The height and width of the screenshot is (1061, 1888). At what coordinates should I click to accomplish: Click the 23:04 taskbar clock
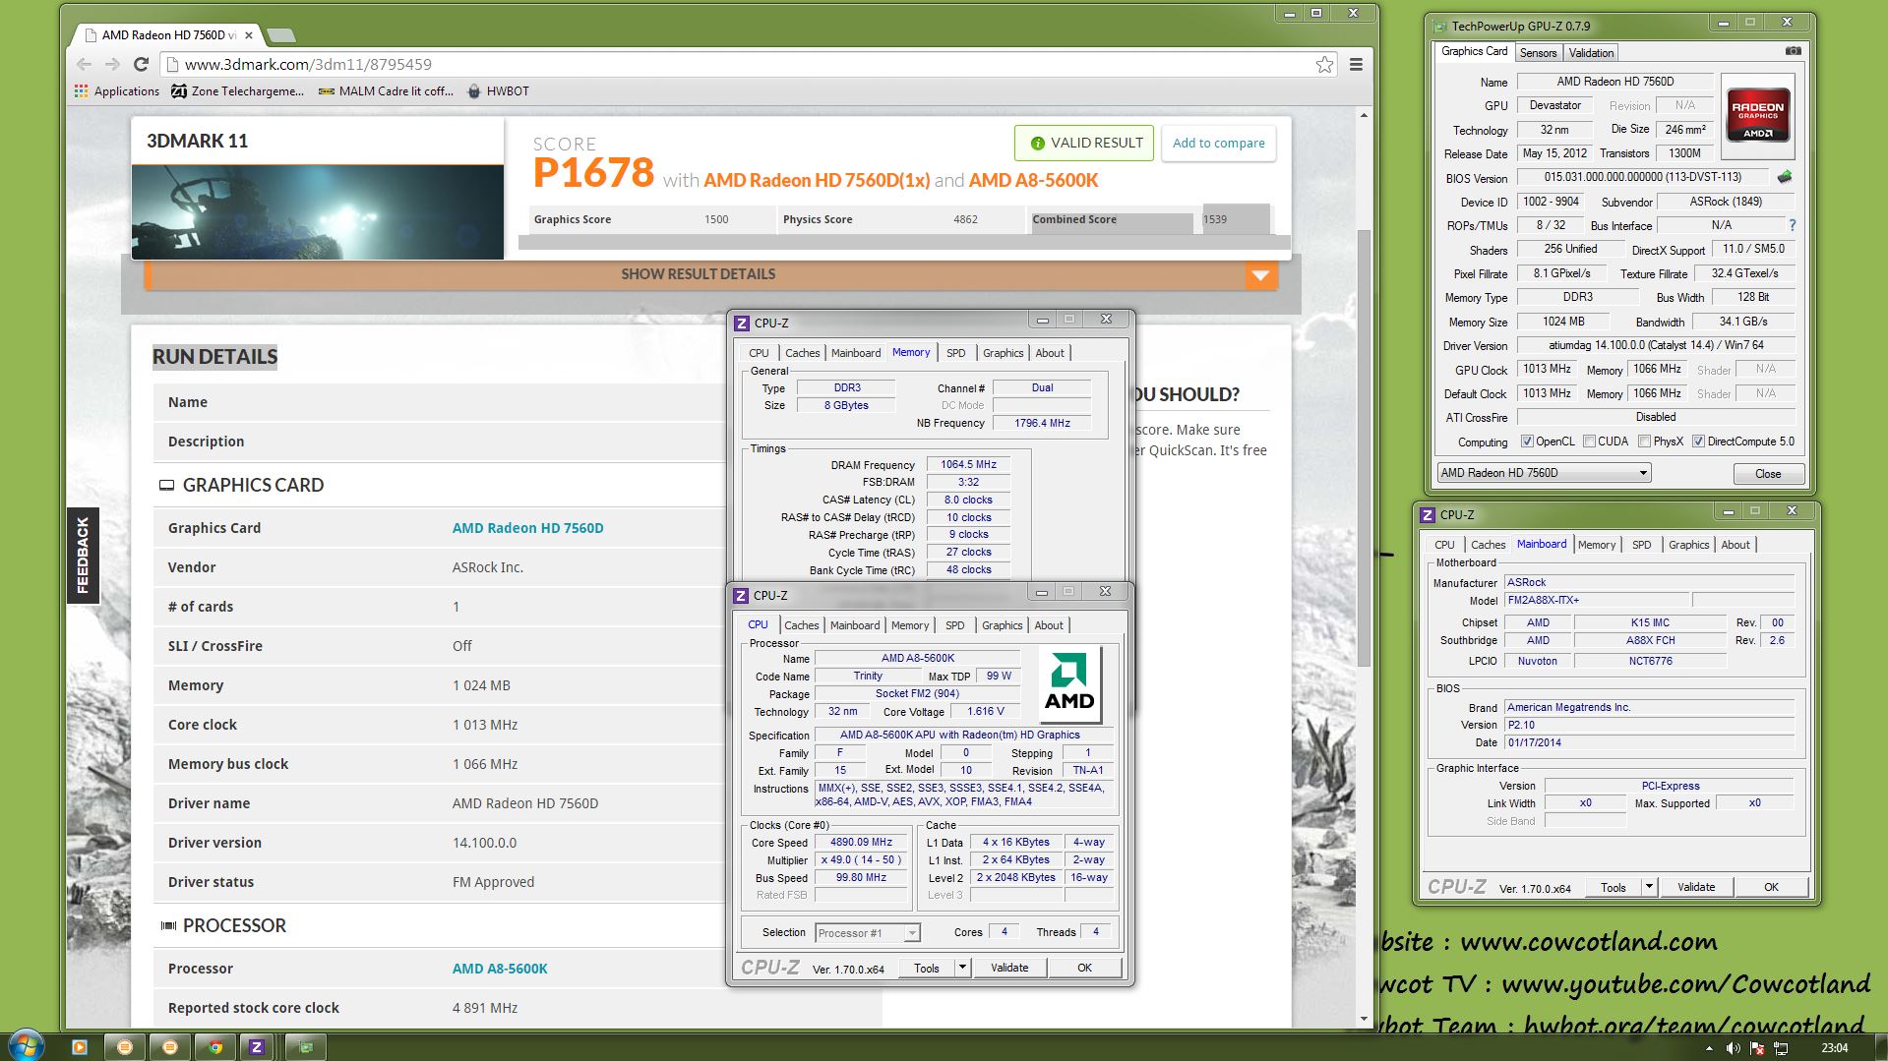coord(1834,1048)
